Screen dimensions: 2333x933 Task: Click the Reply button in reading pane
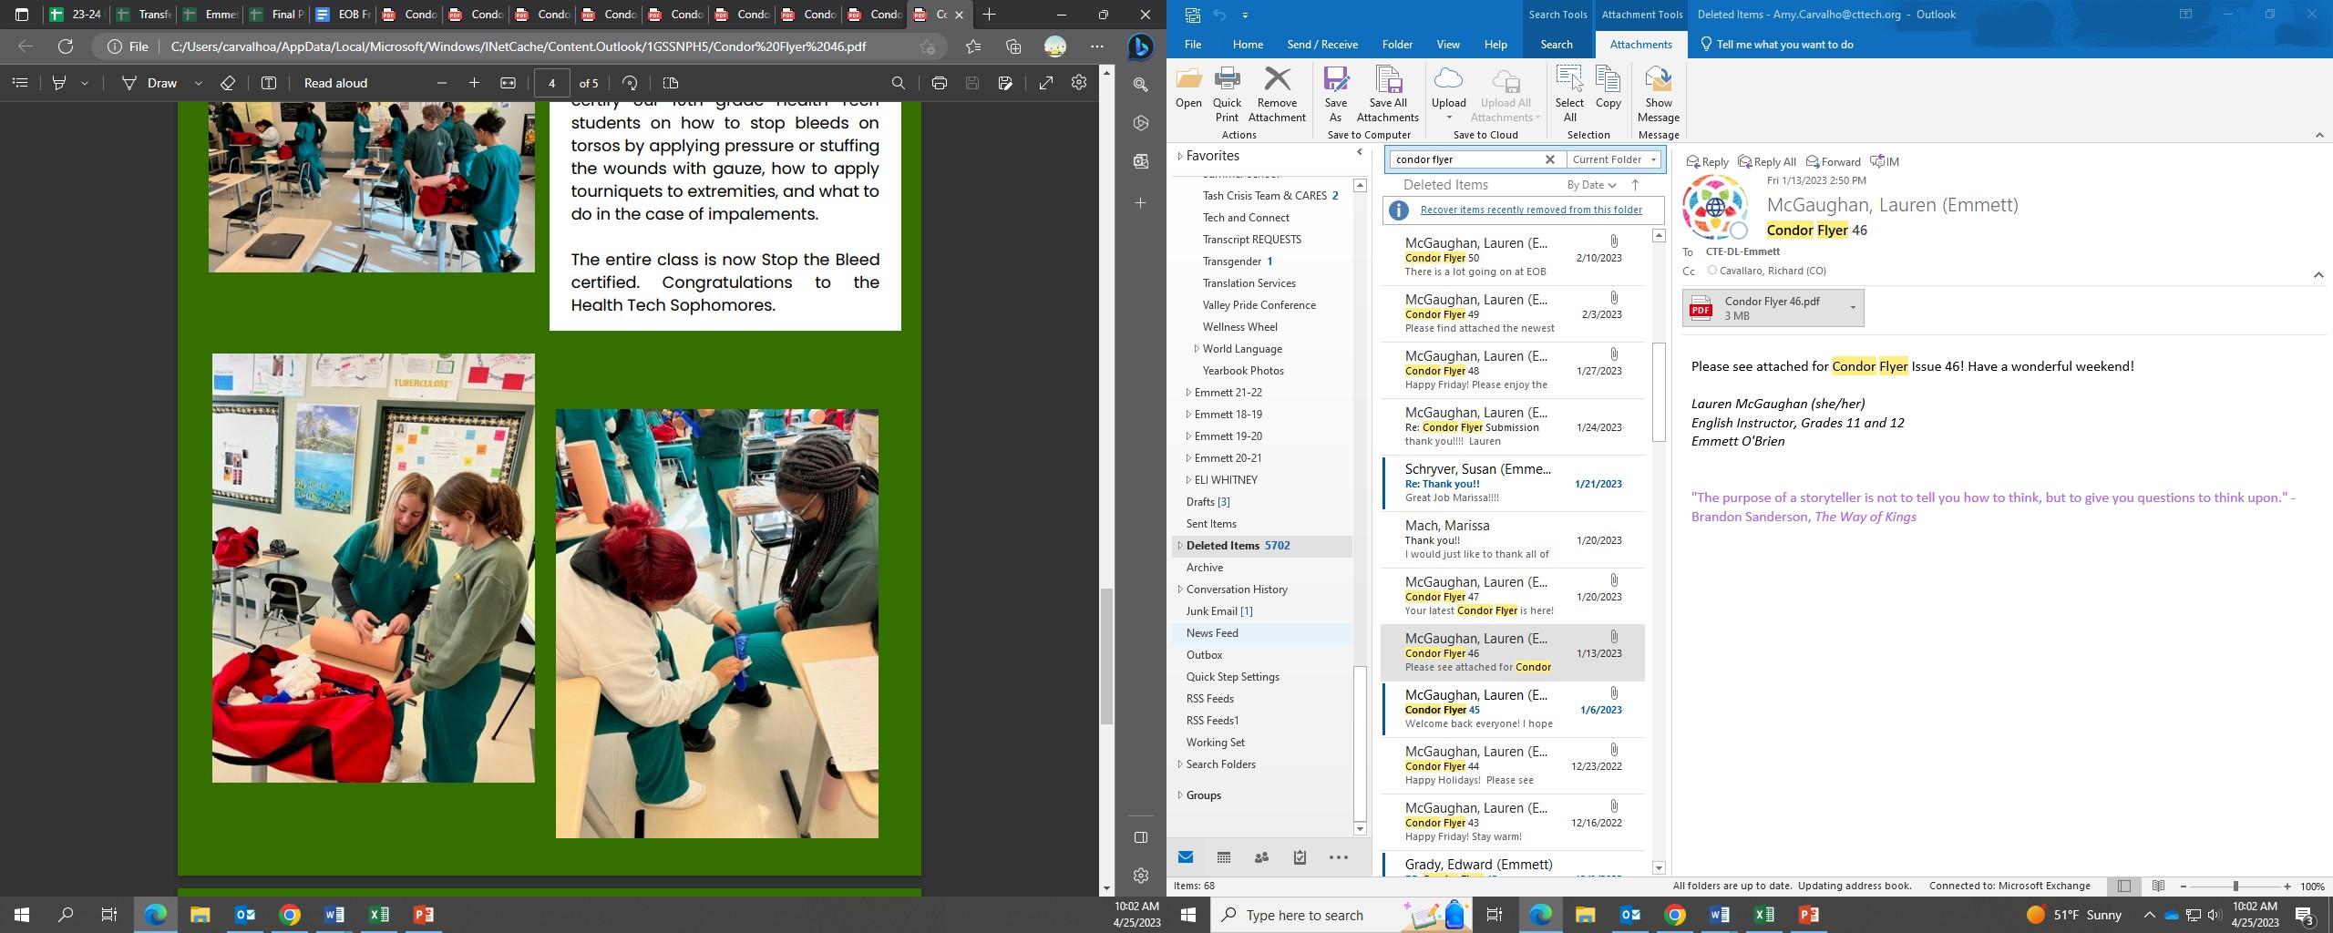pos(1708,162)
